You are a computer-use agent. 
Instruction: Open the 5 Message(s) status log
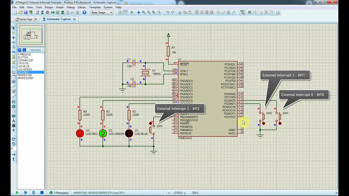coord(59,193)
